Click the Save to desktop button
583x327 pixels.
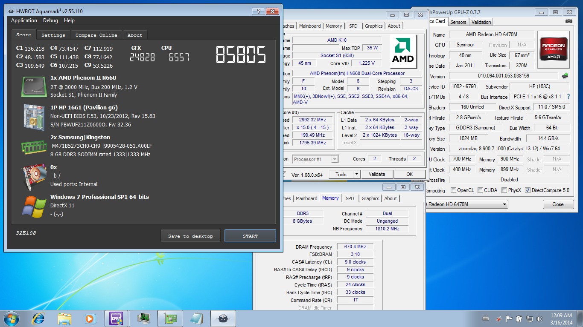[x=190, y=236]
